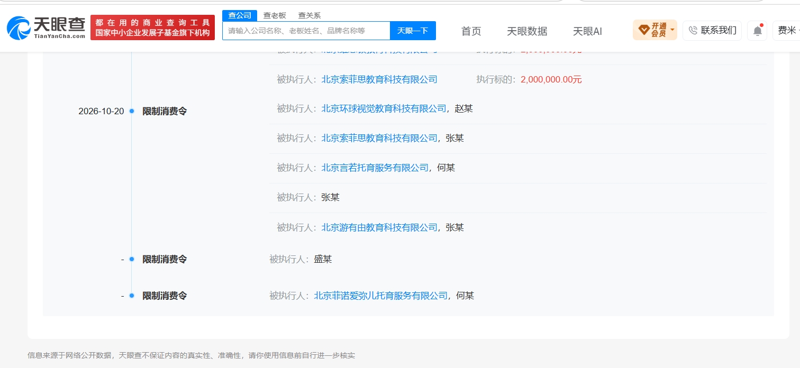Click the 2026-10-20 date label
Viewport: 800px width, 368px height.
click(x=101, y=111)
